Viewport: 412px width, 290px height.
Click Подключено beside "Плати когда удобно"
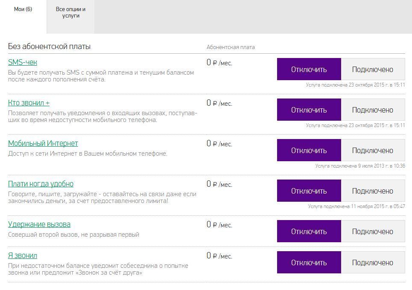[x=373, y=191]
